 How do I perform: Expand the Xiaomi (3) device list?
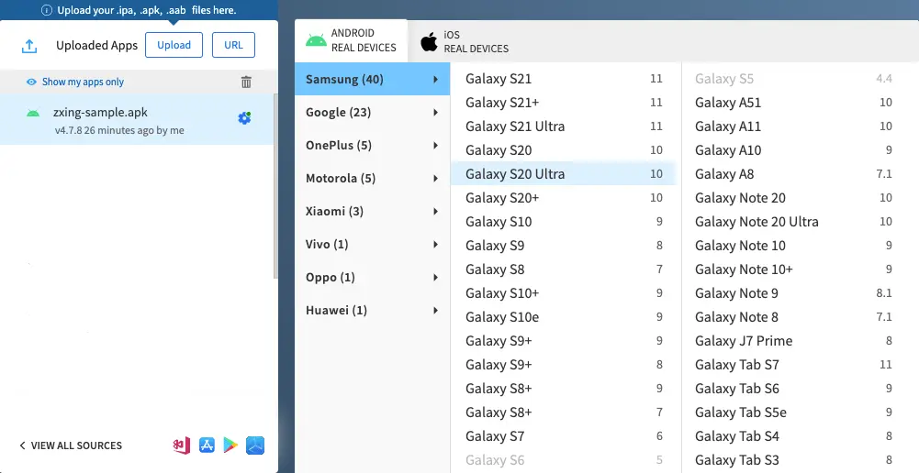(x=372, y=212)
